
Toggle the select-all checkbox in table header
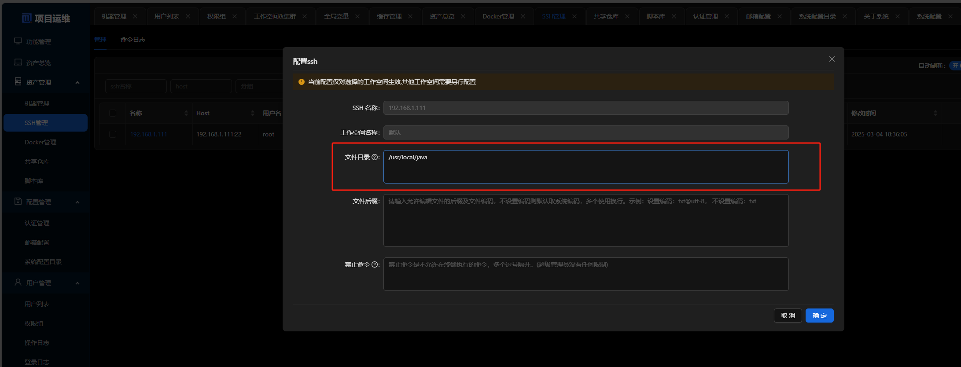click(113, 113)
